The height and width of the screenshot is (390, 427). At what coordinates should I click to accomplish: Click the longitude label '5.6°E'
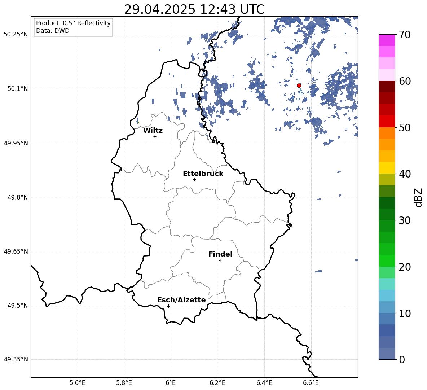[x=78, y=383]
